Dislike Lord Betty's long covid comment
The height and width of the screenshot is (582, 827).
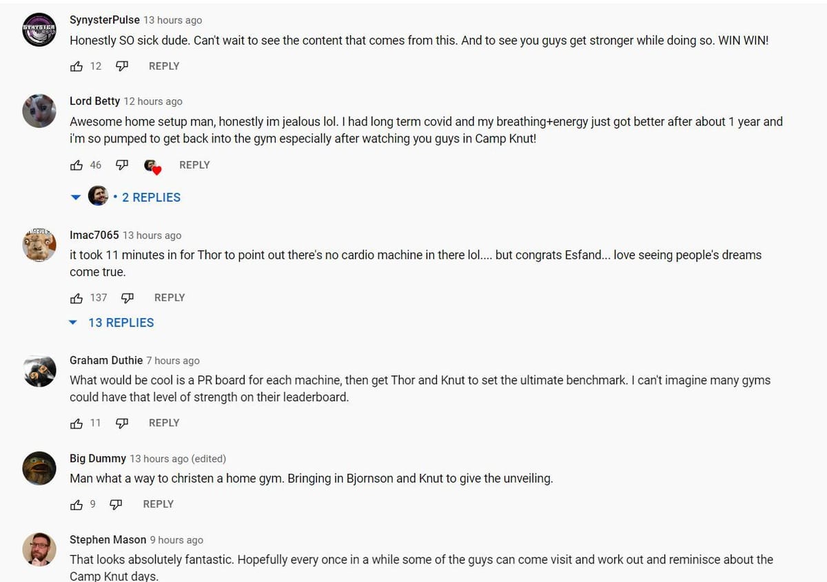pos(122,165)
